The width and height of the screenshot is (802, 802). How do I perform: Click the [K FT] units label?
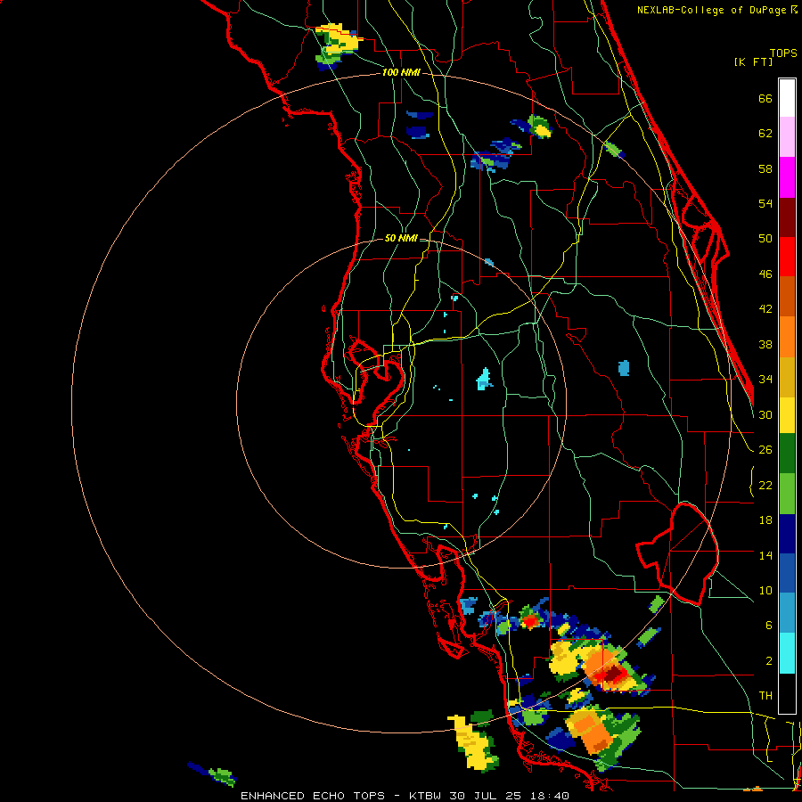click(x=753, y=62)
